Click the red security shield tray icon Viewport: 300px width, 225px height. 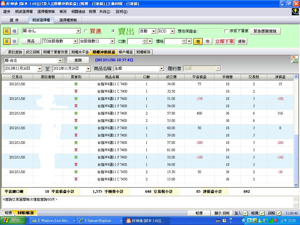[x=276, y=221]
